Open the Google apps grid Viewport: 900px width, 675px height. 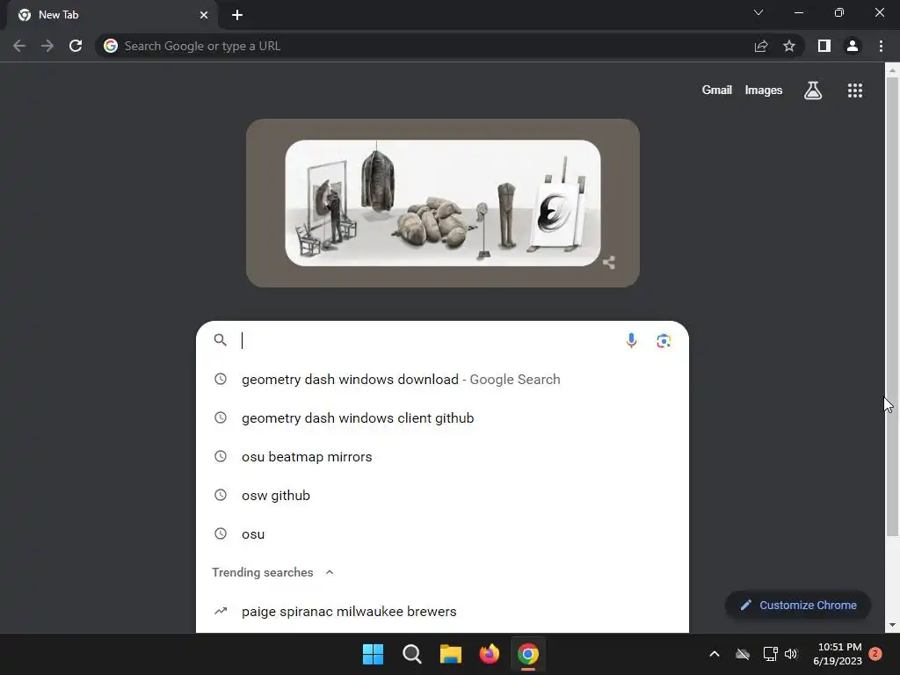point(855,91)
